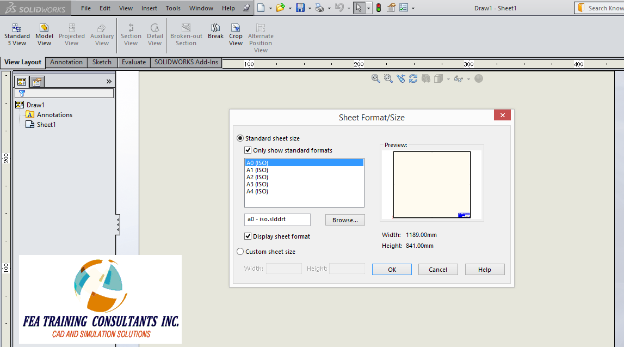Select A2 (ISO) from the format list
624x347 pixels.
(x=257, y=176)
